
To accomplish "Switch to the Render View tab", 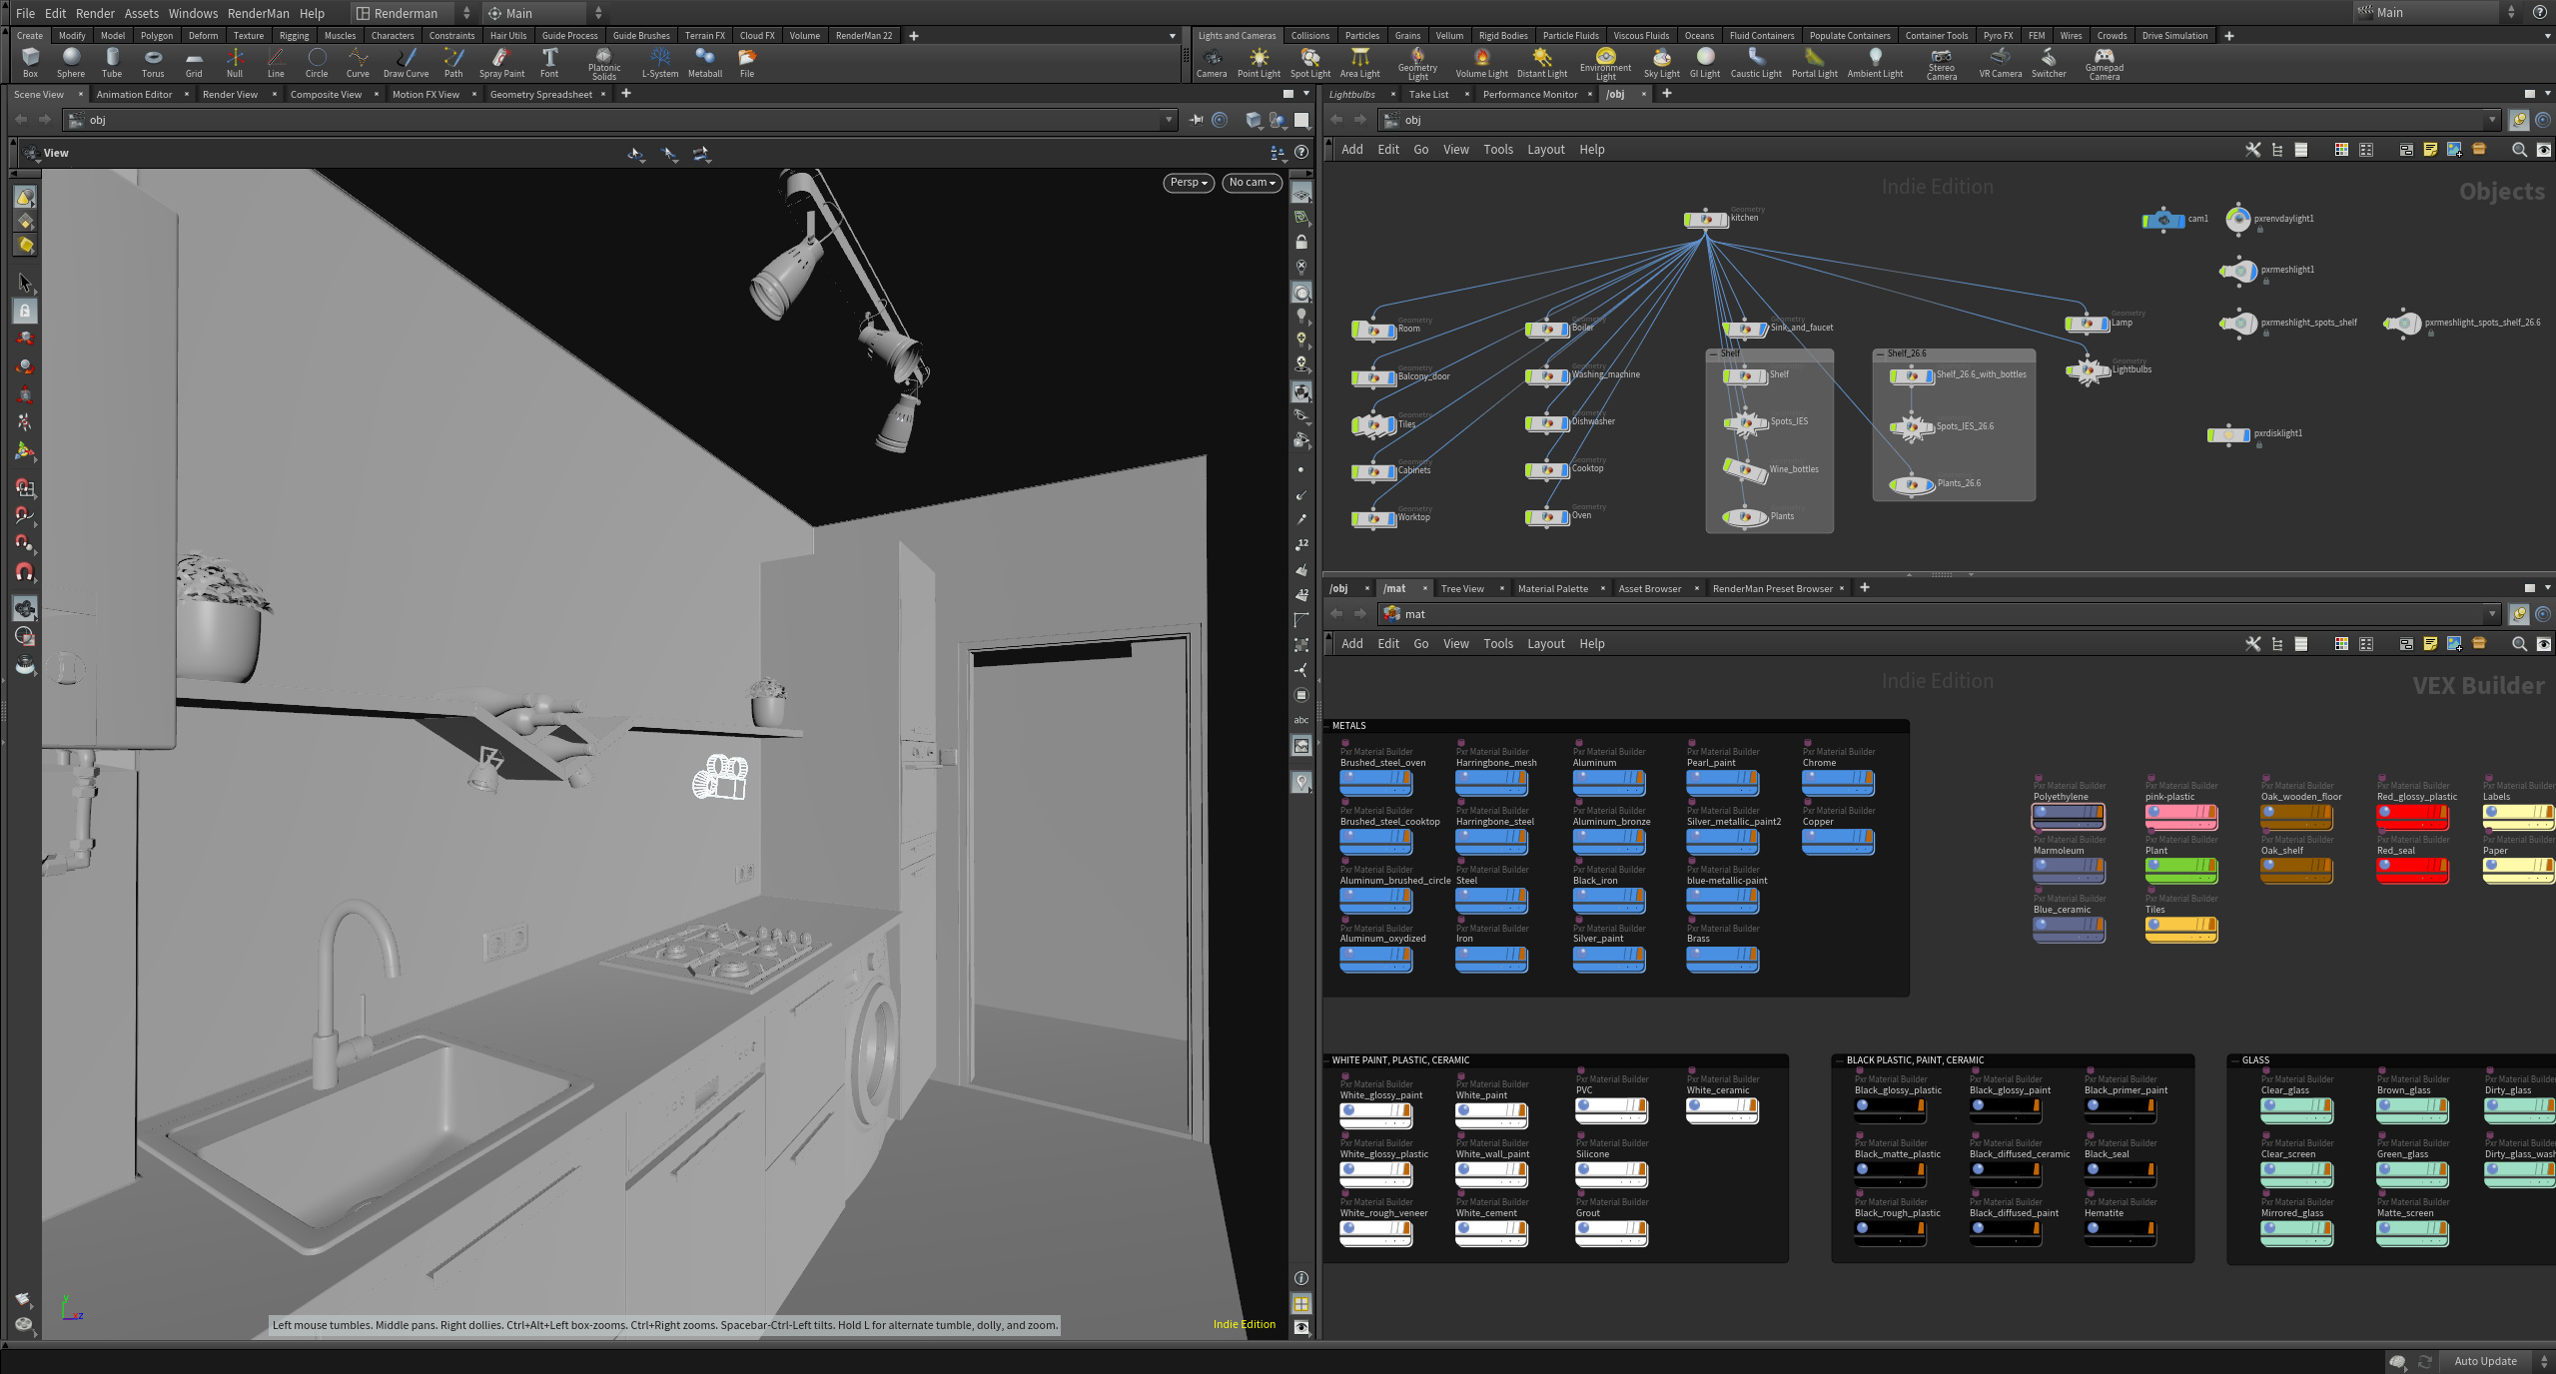I will pyautogui.click(x=230, y=94).
